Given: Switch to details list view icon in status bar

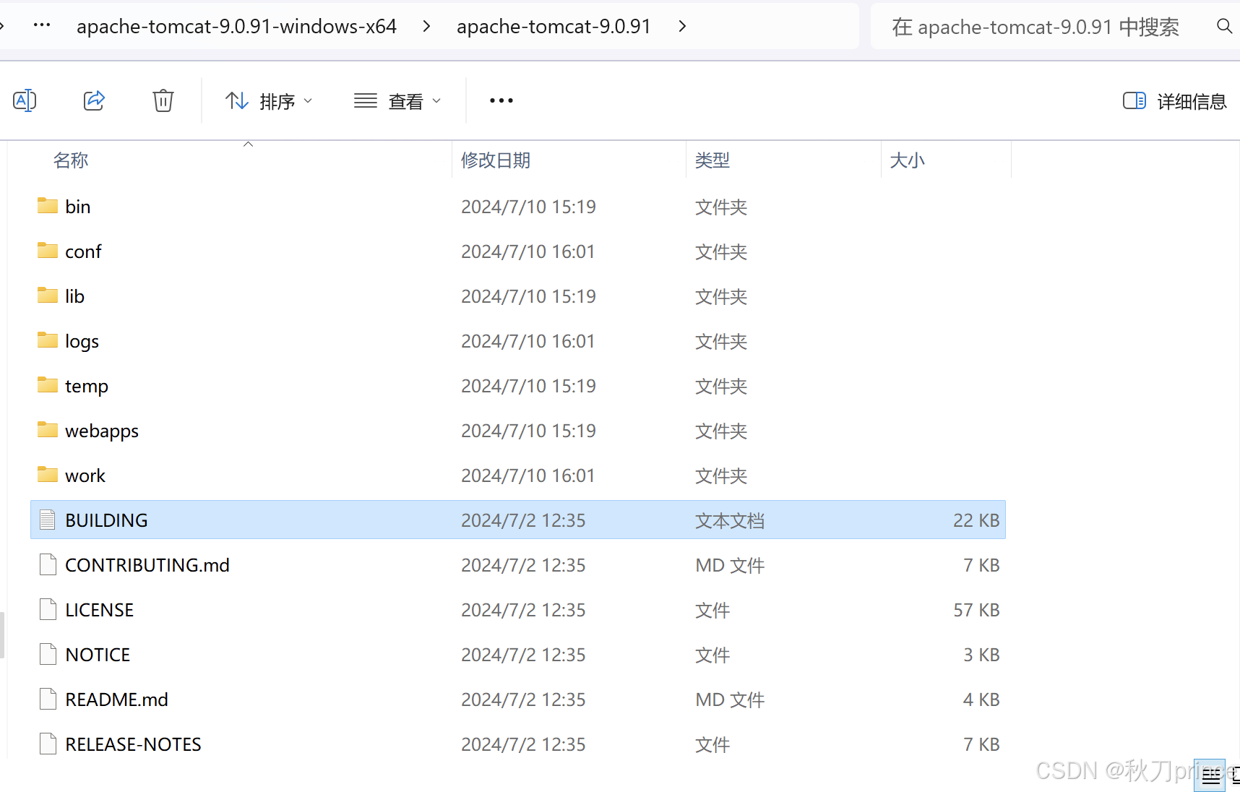Looking at the screenshot, I should [x=1210, y=776].
